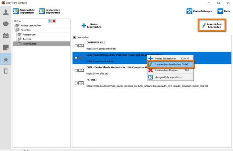This screenshot has height=151, width=233.
Task: Click Lesezeichen importieren toolbar button
Action: (50, 11)
